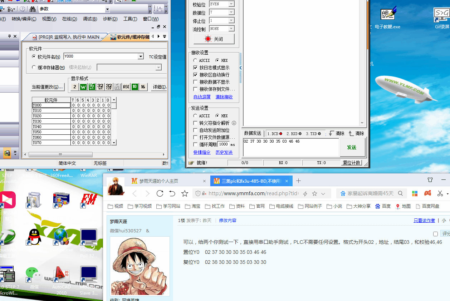Toggle the 循环周期 checkbox
This screenshot has height=301, width=450.
[195, 144]
